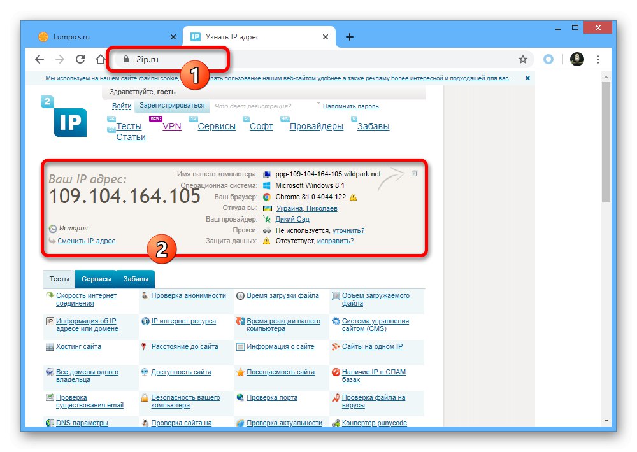Open a new browser tab
Screen dimensions: 637x452
coord(349,37)
